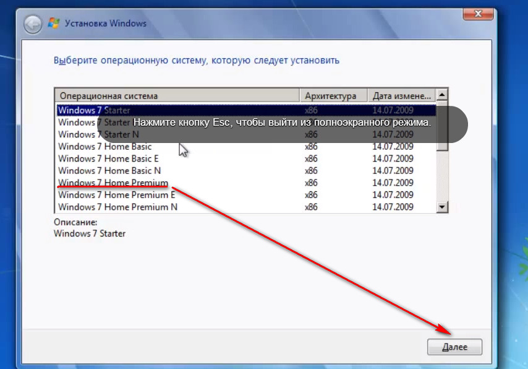
Task: Sort by Дата изменения column header
Action: (x=401, y=96)
